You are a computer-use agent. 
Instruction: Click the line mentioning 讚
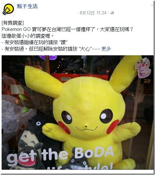(35, 42)
